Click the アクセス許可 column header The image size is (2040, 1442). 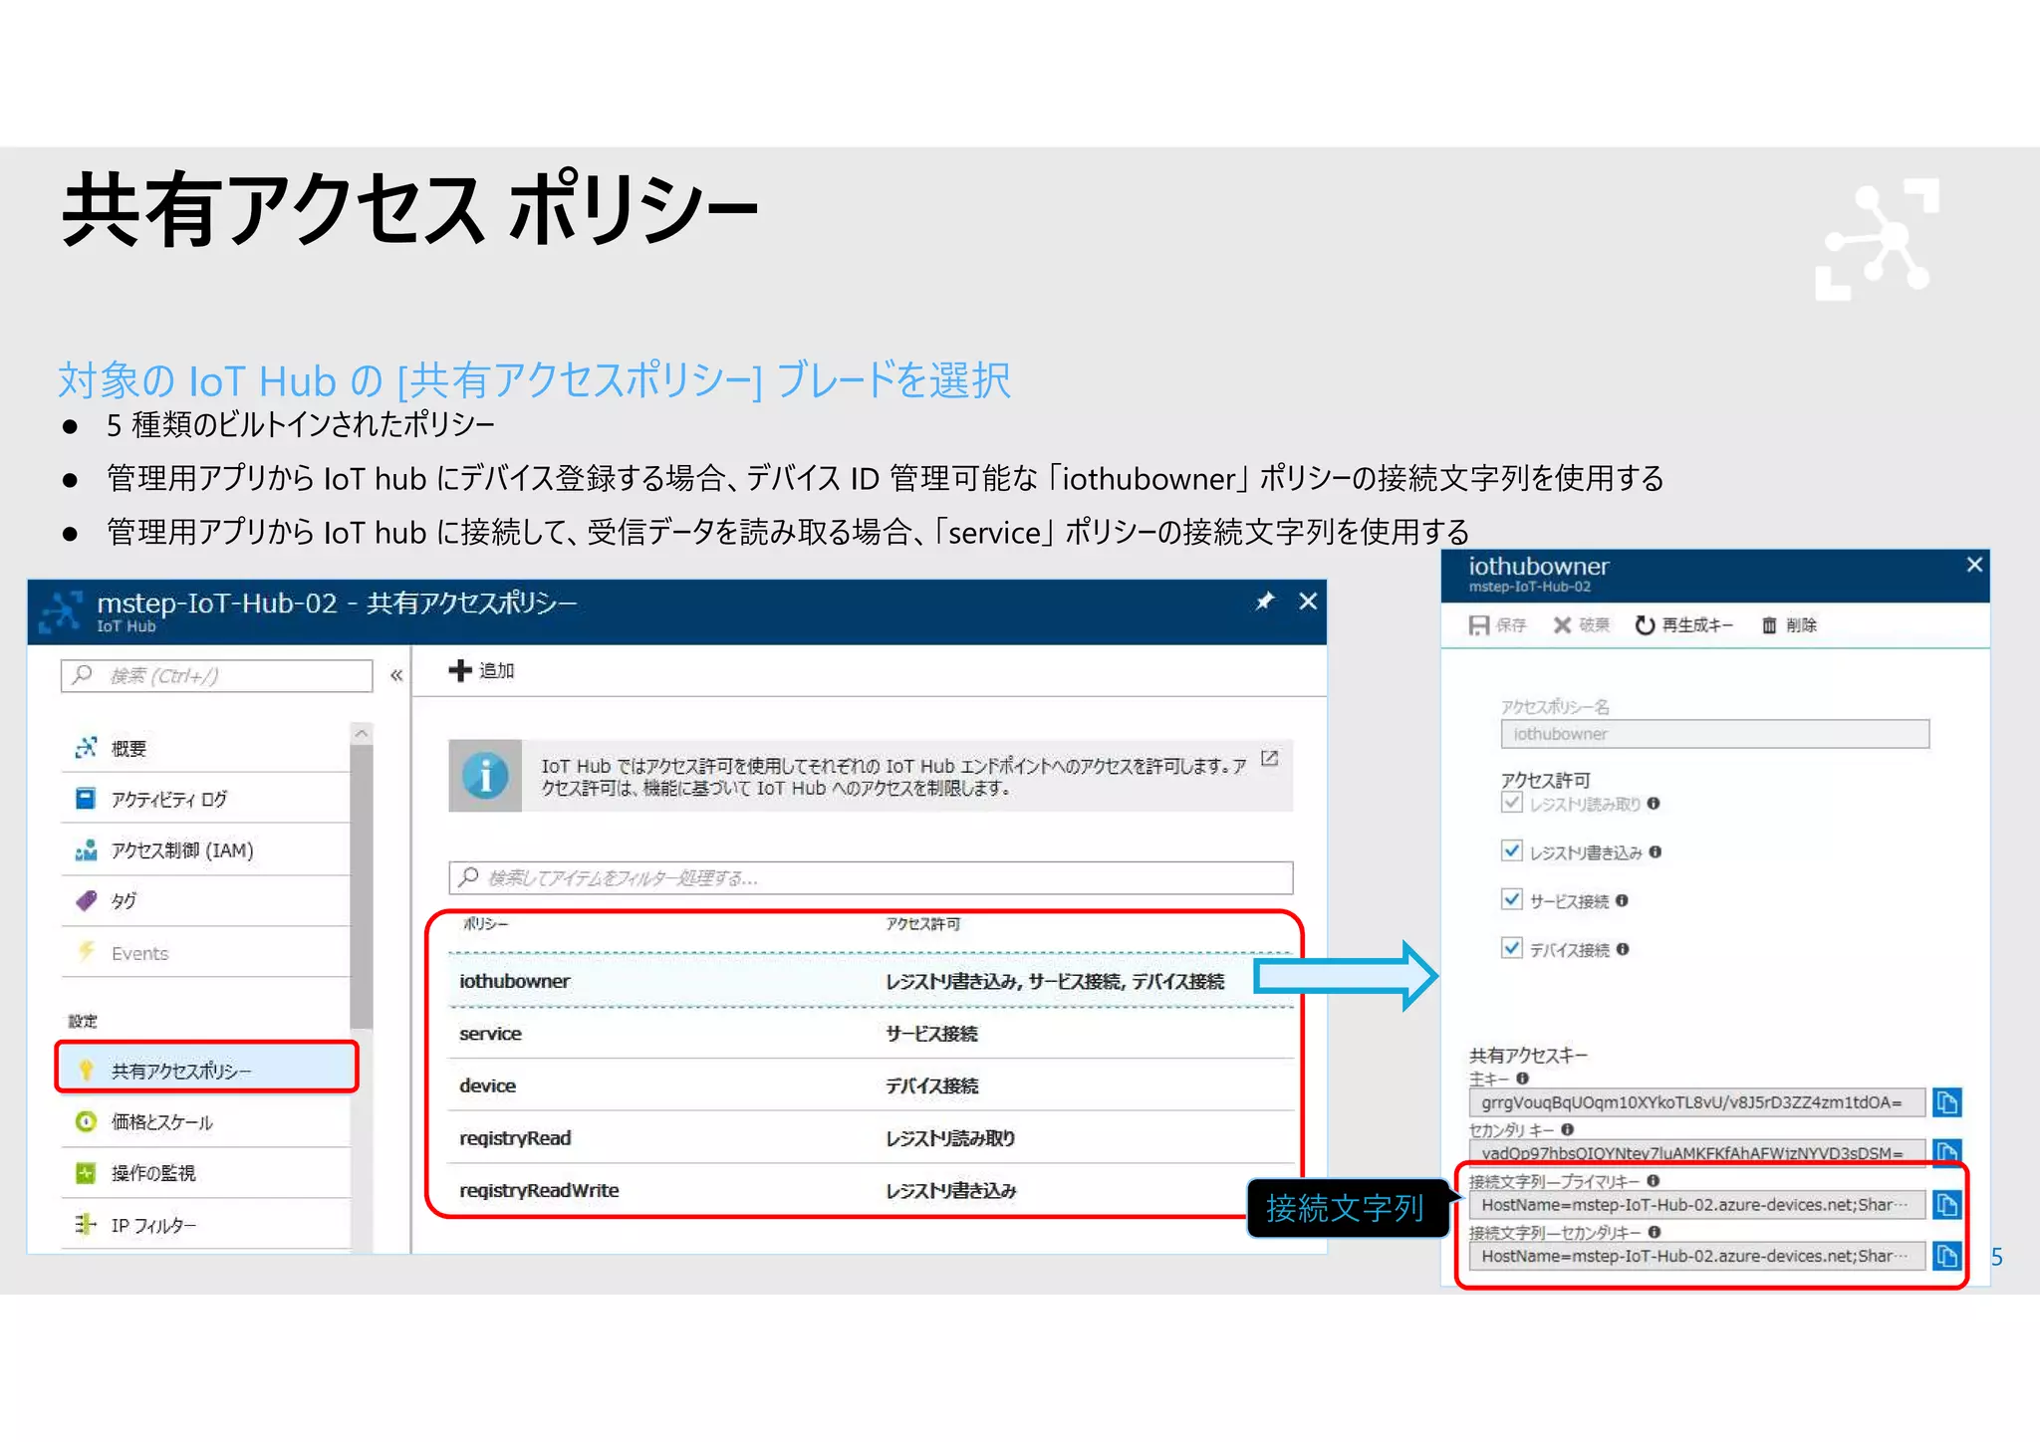923,924
